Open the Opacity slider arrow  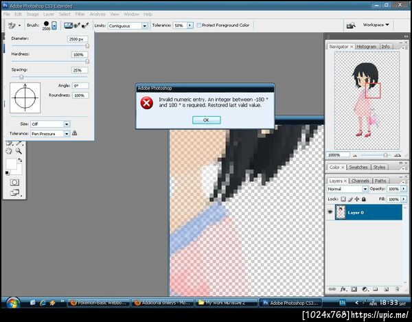tap(403, 189)
